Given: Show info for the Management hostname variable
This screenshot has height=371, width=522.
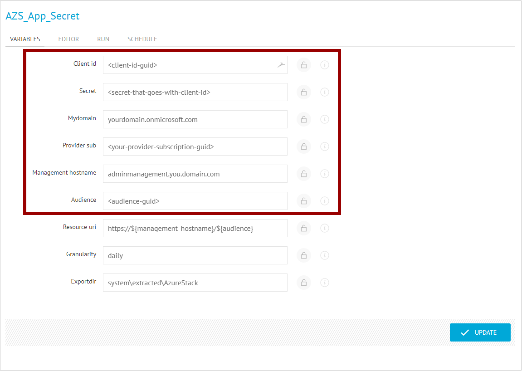Looking at the screenshot, I should point(325,174).
